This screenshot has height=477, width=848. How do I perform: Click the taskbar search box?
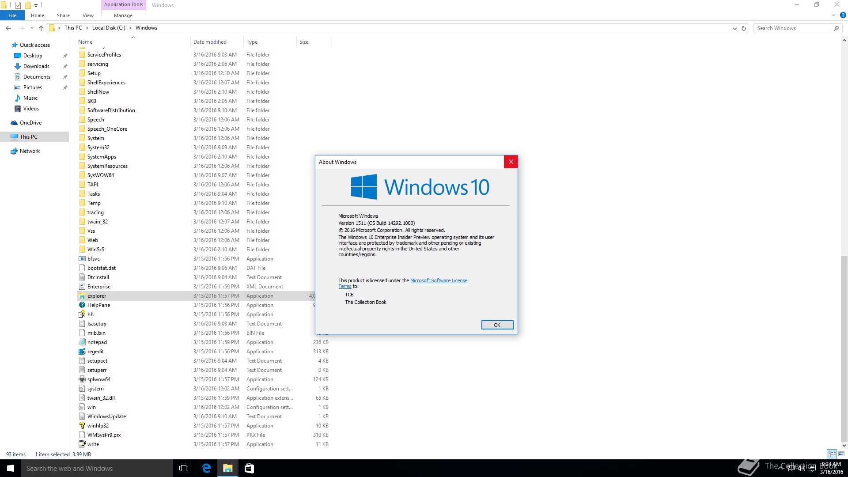click(97, 468)
